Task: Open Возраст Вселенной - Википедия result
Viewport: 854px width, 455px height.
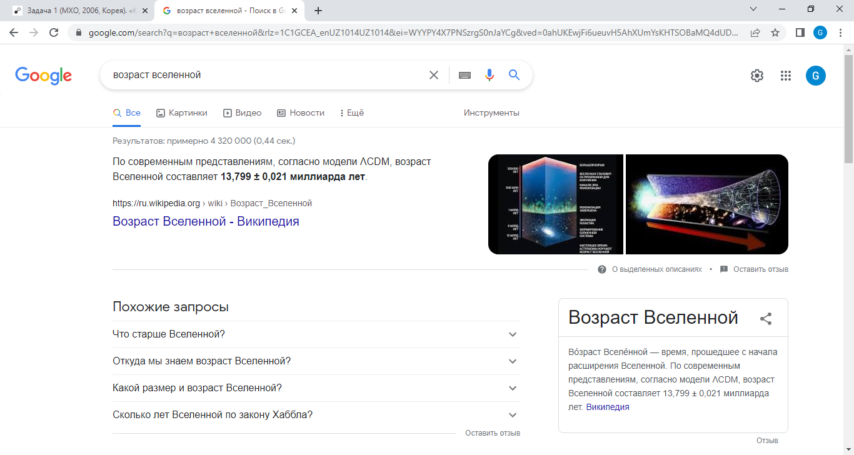Action: point(206,221)
